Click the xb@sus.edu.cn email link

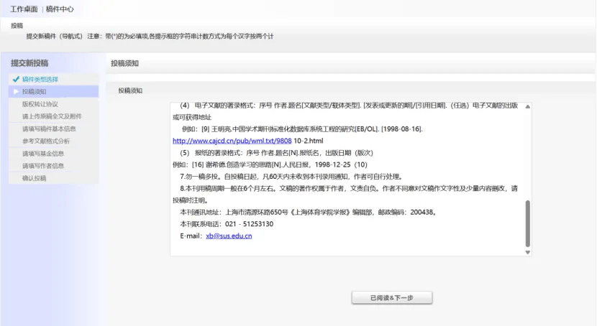click(229, 236)
